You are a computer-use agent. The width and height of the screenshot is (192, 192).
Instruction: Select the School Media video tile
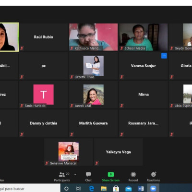click(x=144, y=37)
